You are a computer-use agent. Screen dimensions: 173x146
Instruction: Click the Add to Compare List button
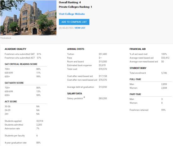pos(74,22)
